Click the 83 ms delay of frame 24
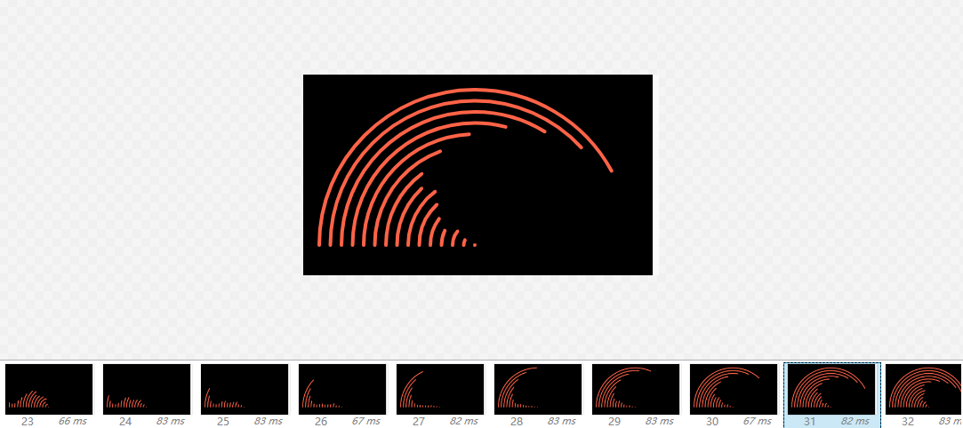The height and width of the screenshot is (428, 963). [170, 422]
